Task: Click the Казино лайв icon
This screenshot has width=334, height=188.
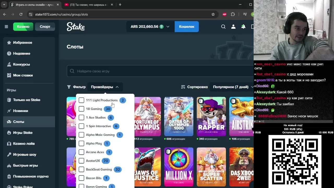Action: click(9, 144)
